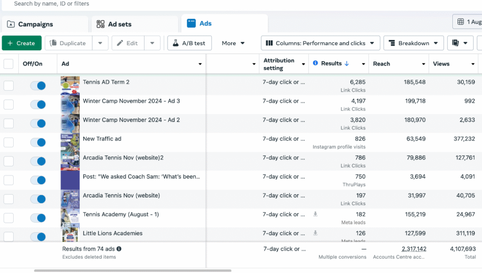
Task: Click the reports icon next to Breakdown
Action: (x=455, y=43)
